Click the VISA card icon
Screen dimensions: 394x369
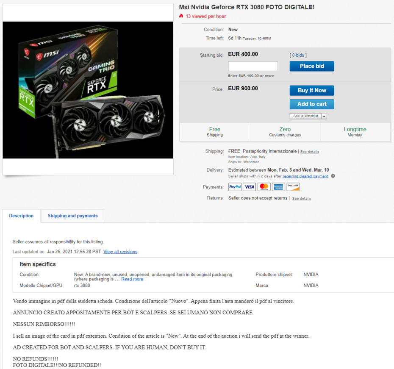tap(249, 187)
